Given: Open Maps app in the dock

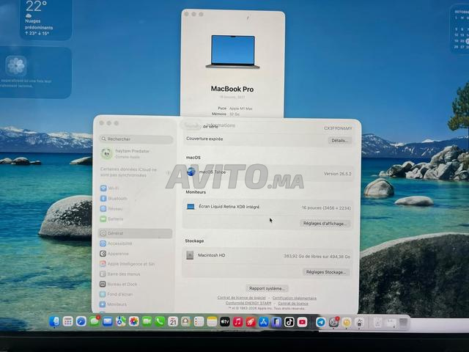Looking at the screenshot, I should point(120,322).
